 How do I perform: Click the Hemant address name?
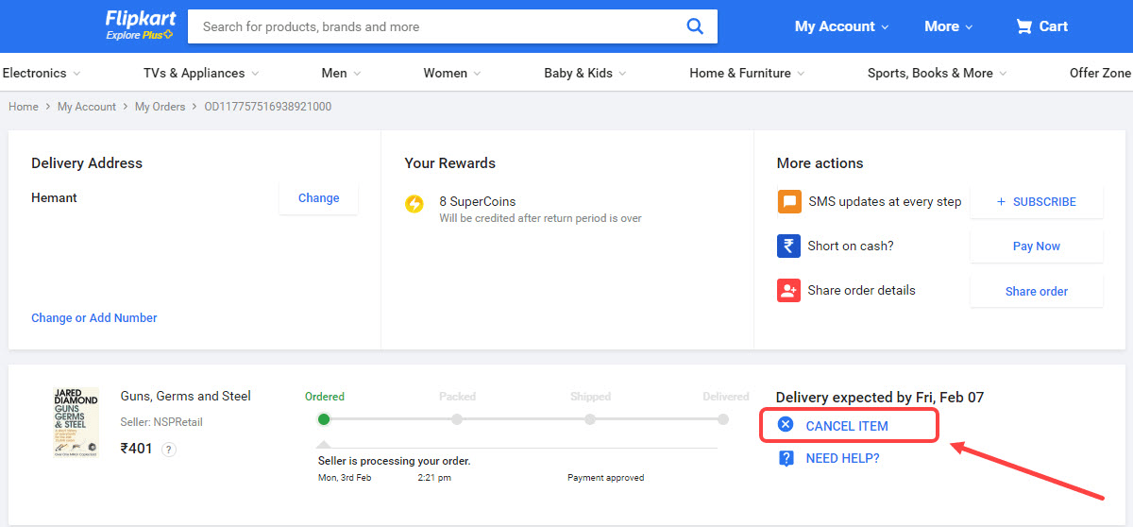click(x=54, y=197)
